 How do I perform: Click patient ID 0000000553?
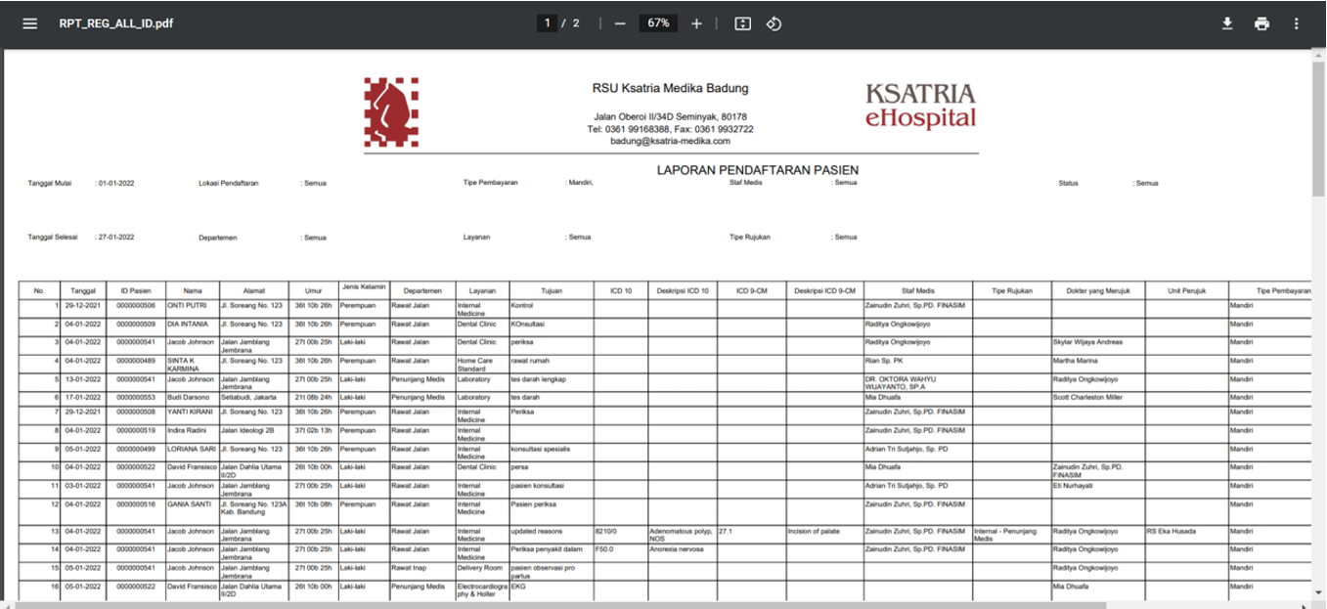pyautogui.click(x=136, y=398)
